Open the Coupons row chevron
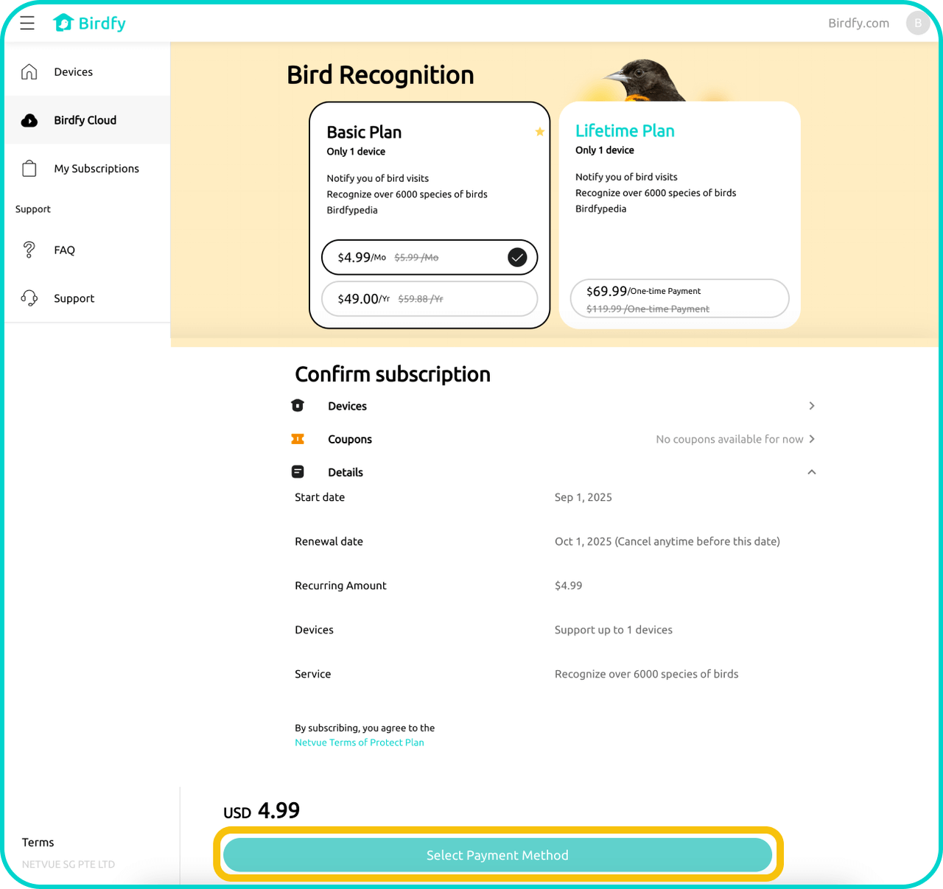This screenshot has height=889, width=943. [811, 439]
